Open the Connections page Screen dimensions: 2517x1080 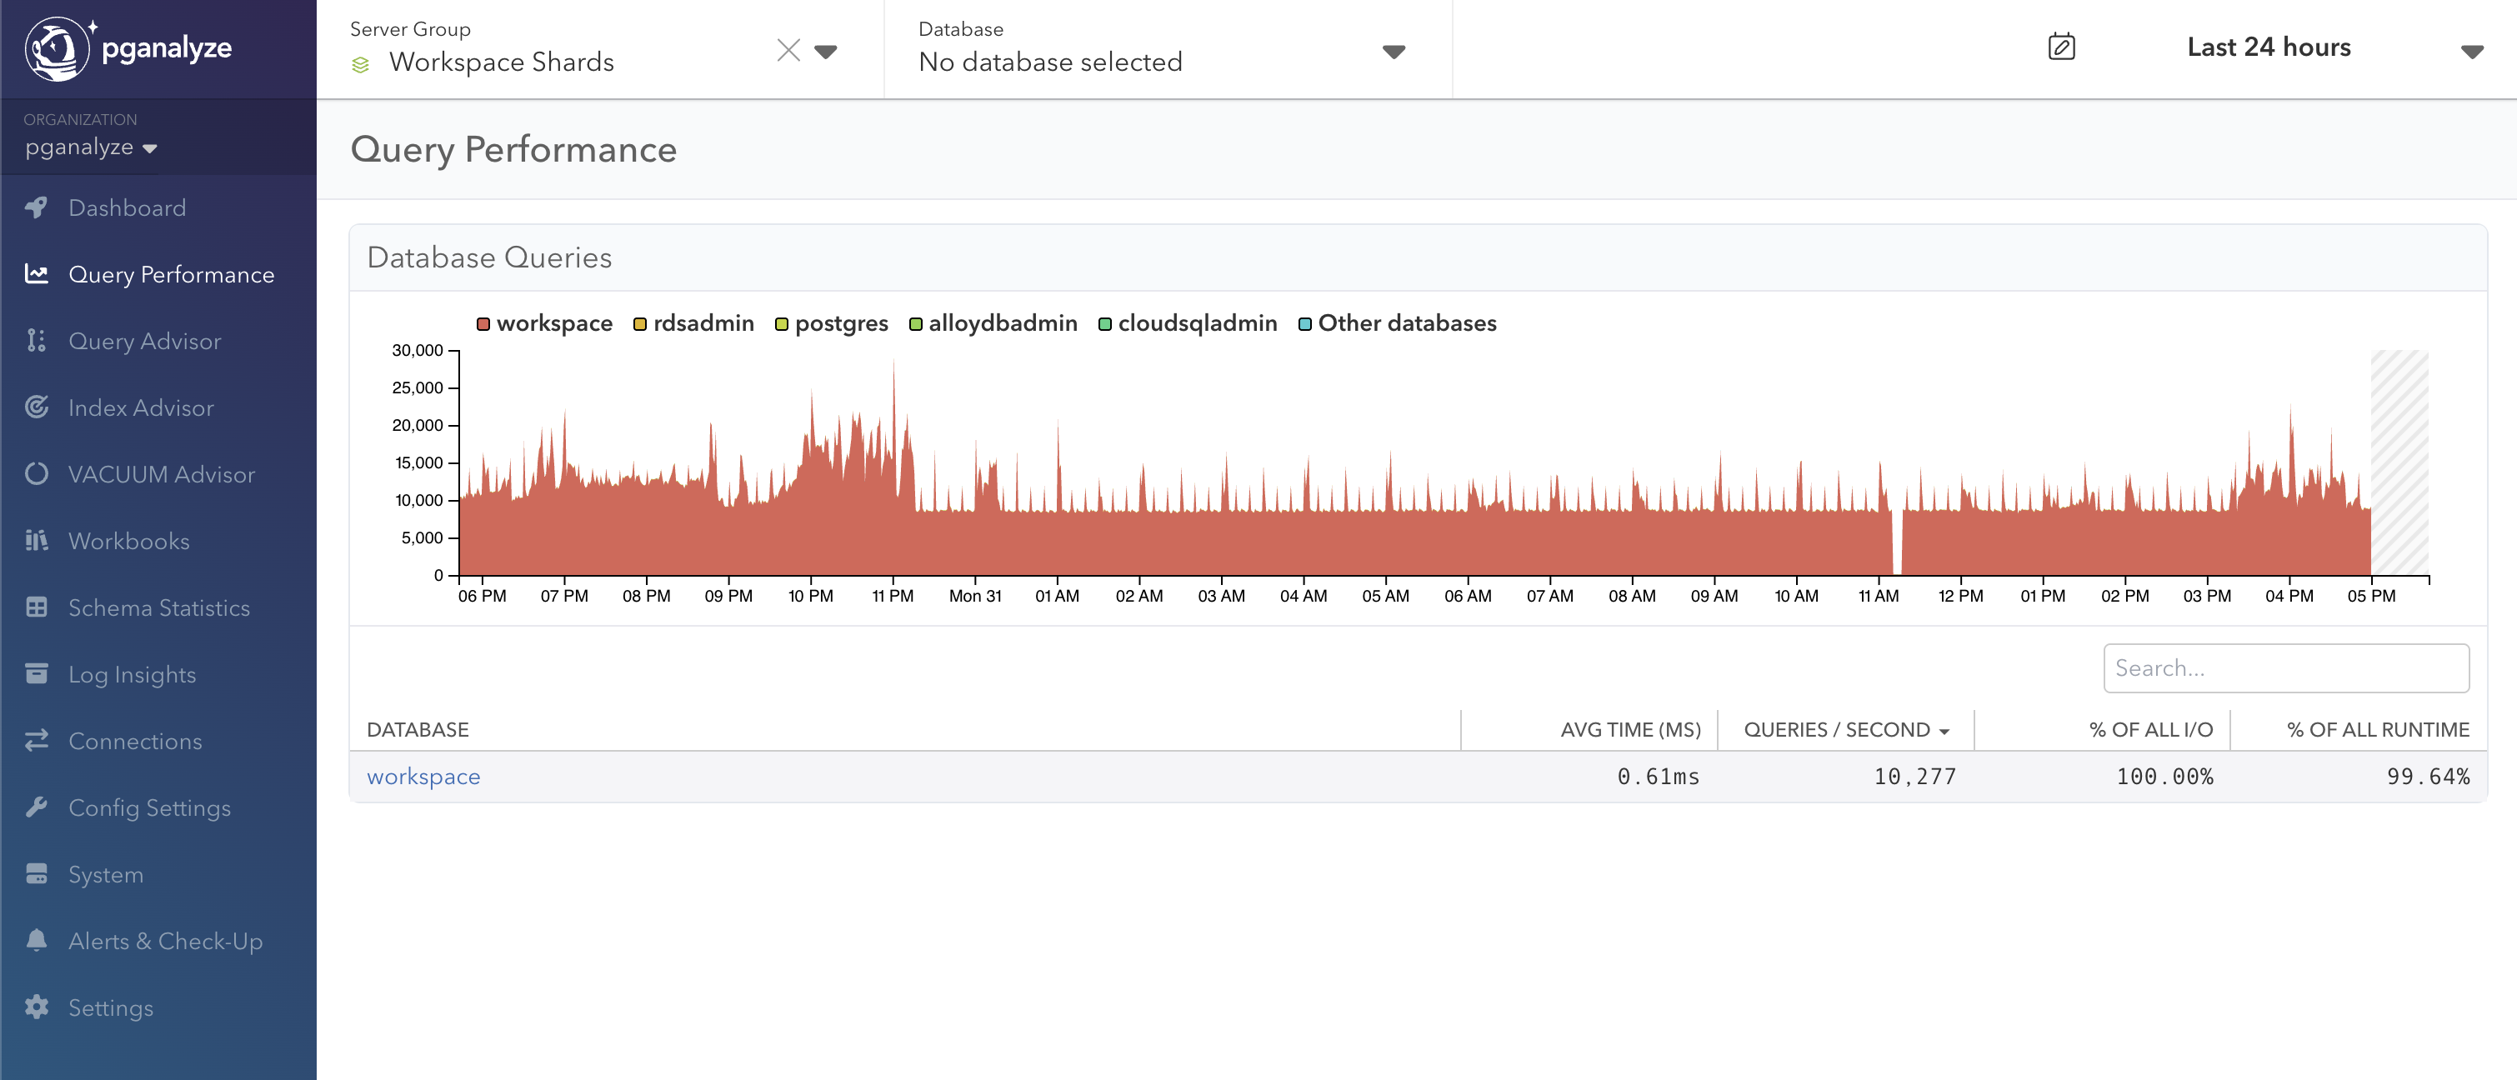(x=135, y=740)
